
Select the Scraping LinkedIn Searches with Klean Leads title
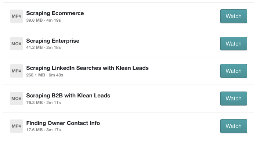87,68
